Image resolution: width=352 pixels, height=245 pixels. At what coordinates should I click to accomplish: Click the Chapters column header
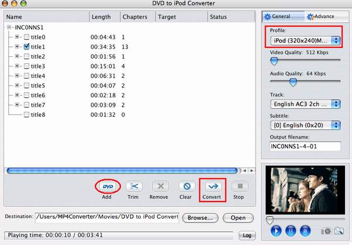point(138,17)
